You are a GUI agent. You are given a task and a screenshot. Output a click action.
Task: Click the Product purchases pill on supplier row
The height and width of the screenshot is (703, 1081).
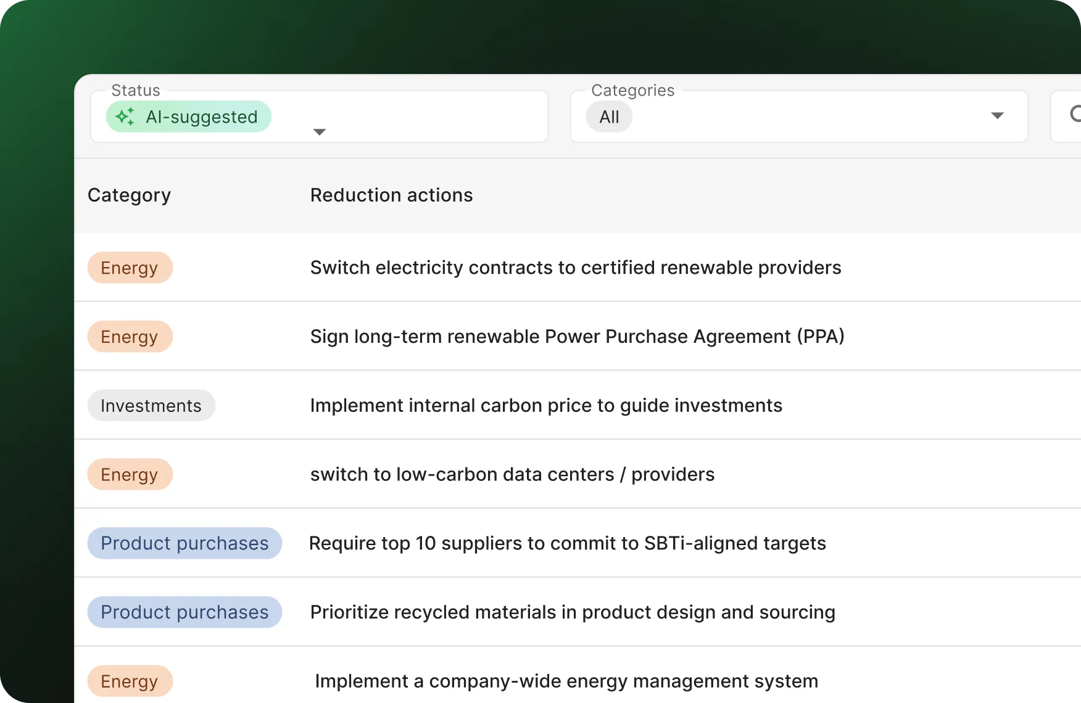[184, 543]
